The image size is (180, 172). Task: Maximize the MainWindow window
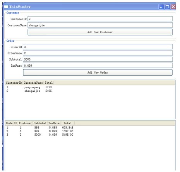click(x=167, y=7)
